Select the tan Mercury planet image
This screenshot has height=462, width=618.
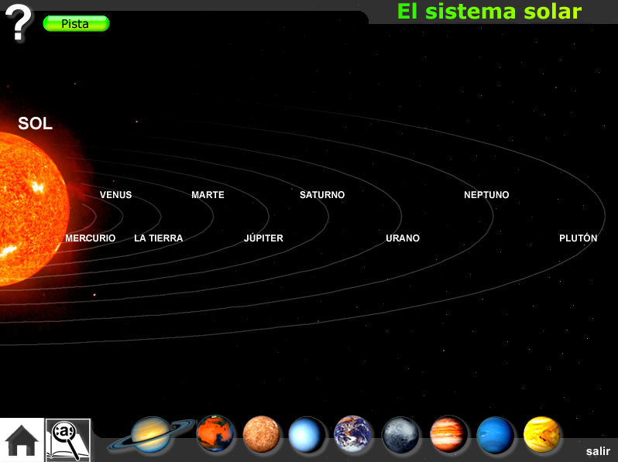[x=261, y=434]
